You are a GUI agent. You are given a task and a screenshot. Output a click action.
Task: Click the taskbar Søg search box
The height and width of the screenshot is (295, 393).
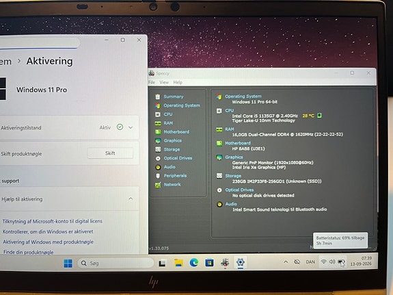[116, 263]
